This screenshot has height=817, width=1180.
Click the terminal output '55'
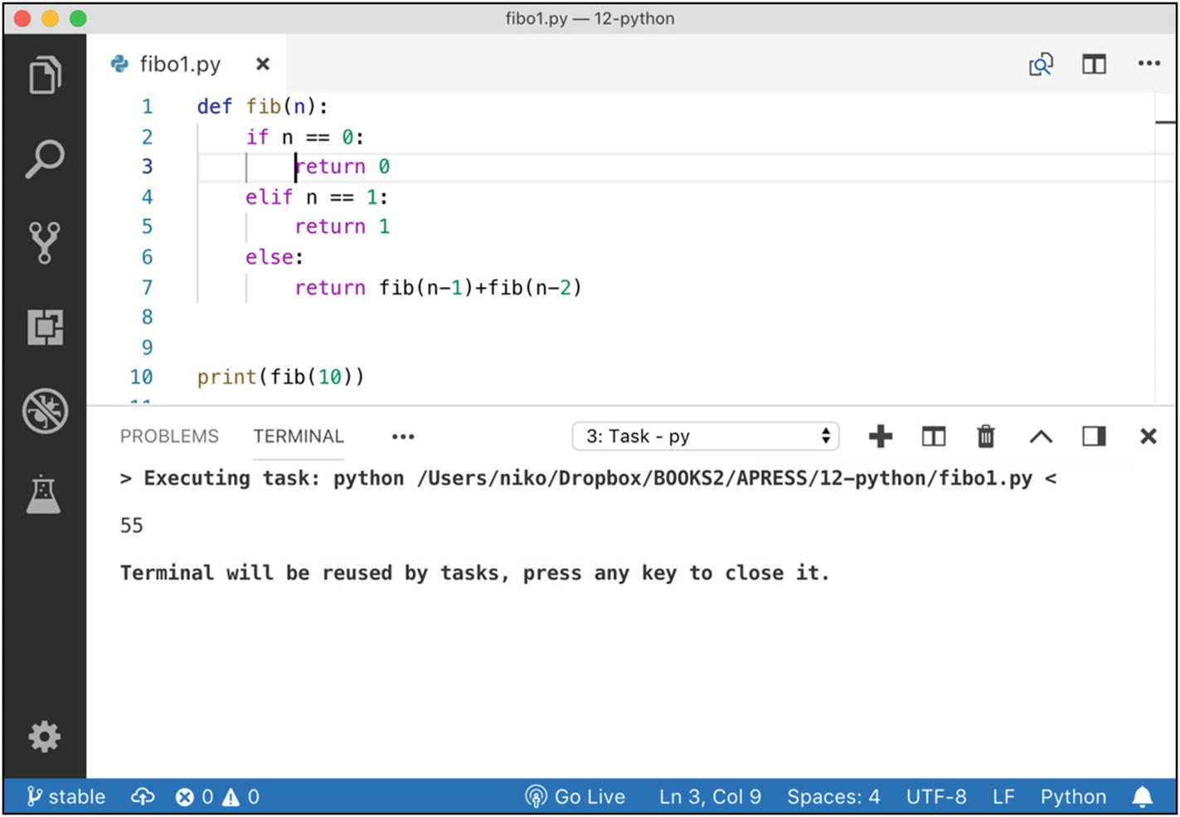pyautogui.click(x=132, y=526)
